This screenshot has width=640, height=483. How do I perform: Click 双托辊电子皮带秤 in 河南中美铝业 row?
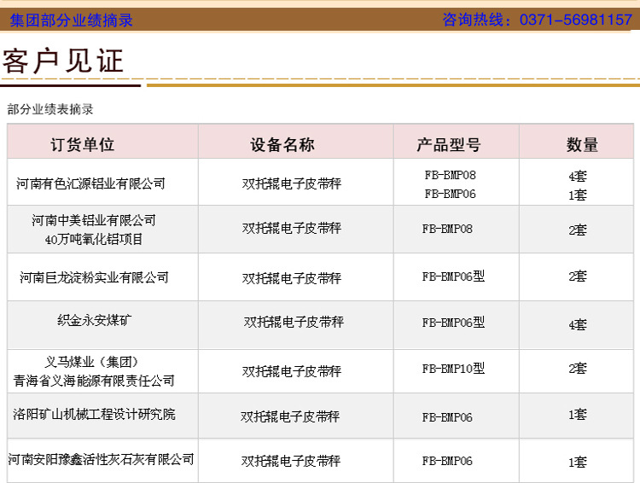point(292,228)
